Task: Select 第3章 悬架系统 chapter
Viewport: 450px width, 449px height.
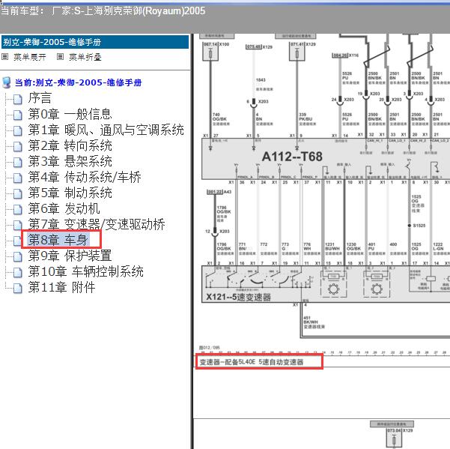Action: [x=70, y=161]
